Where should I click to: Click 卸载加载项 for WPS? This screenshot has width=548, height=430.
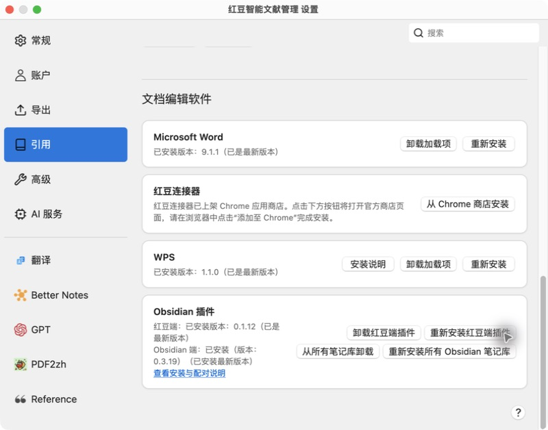(x=428, y=264)
